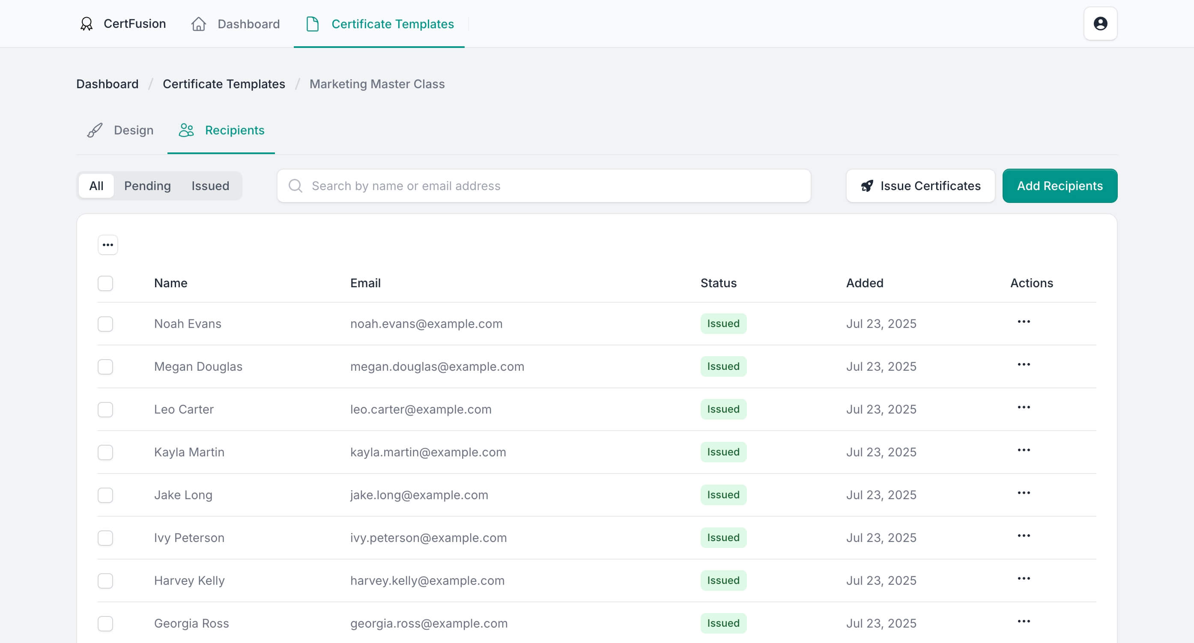Click the Design paintbrush icon
1194x643 pixels.
point(95,130)
